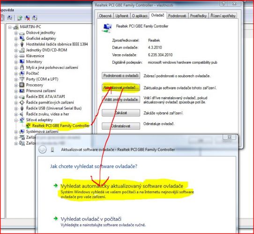Open the Obecné tab

pyautogui.click(x=105, y=16)
